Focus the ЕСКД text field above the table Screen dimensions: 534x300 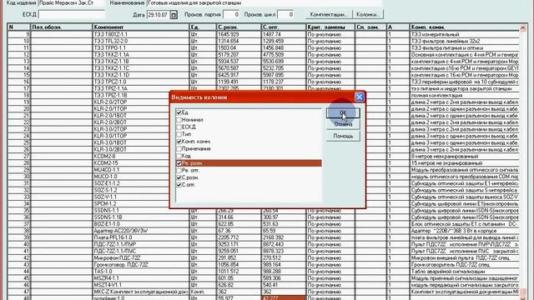click(x=72, y=15)
